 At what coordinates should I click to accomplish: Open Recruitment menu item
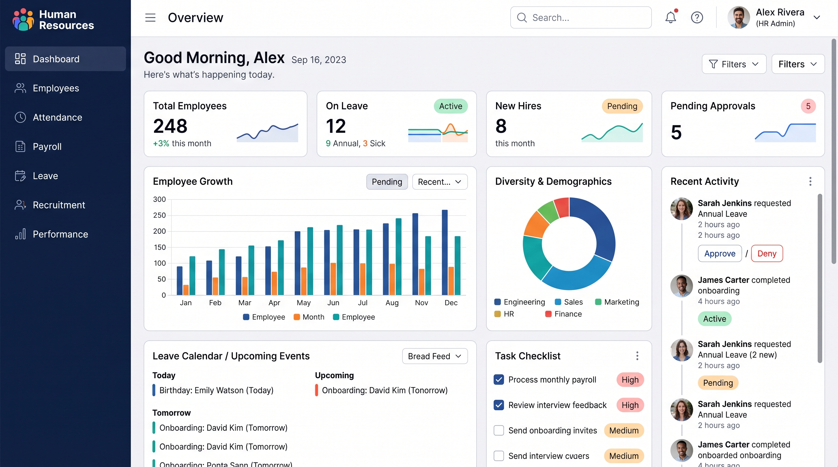[x=65, y=205]
